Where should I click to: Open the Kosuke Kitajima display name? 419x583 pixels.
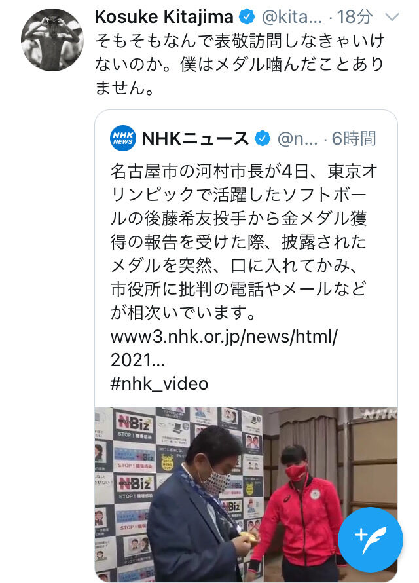point(164,17)
